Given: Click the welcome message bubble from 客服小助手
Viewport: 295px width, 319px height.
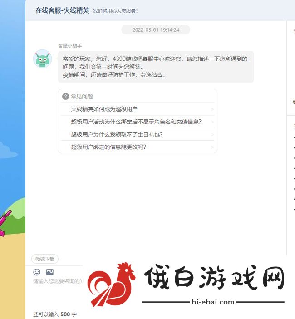Looking at the screenshot, I should click(x=156, y=67).
